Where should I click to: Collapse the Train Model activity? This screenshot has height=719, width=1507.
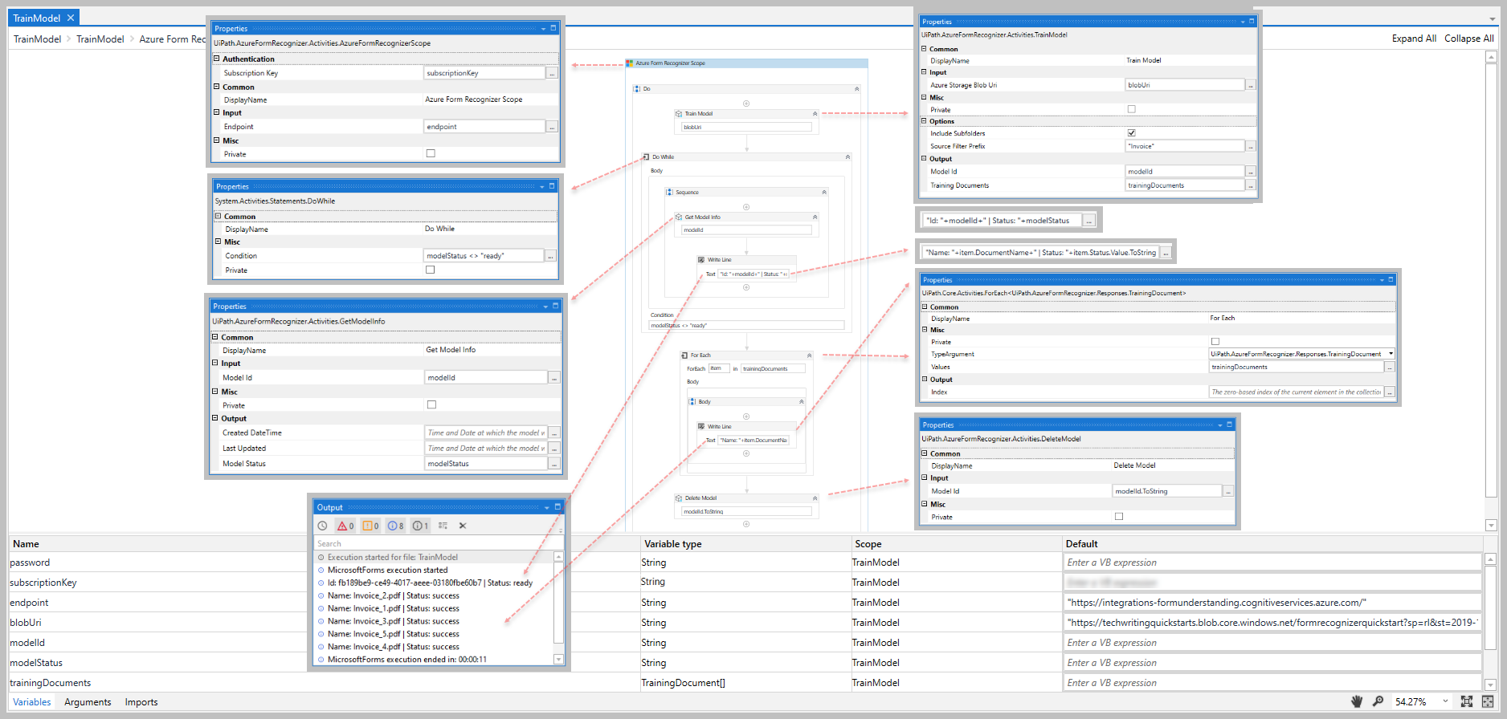pyautogui.click(x=815, y=114)
